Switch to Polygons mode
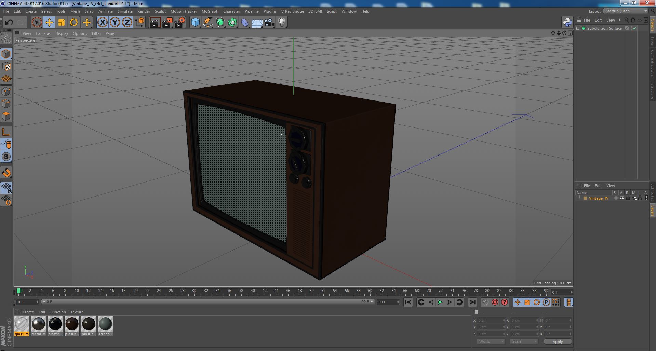 (6, 116)
